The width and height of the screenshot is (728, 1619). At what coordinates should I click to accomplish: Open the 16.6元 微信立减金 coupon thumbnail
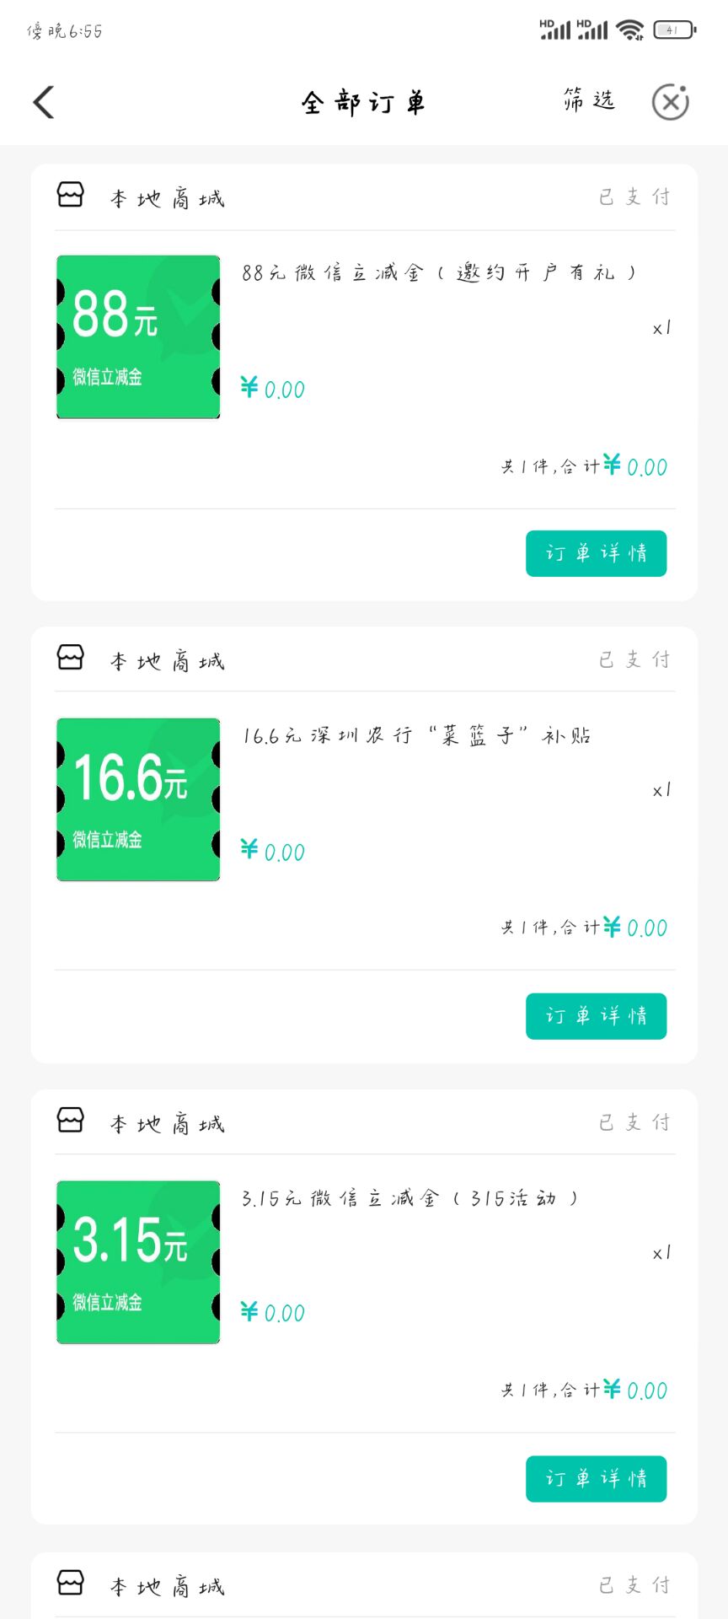tap(138, 799)
